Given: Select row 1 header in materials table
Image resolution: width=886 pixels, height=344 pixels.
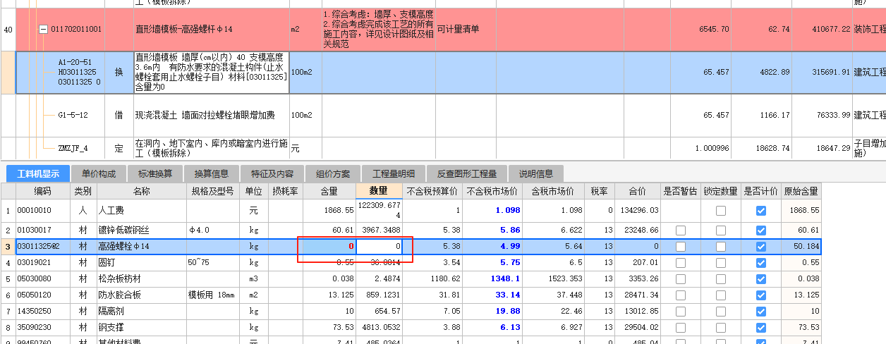Looking at the screenshot, I should (x=8, y=210).
